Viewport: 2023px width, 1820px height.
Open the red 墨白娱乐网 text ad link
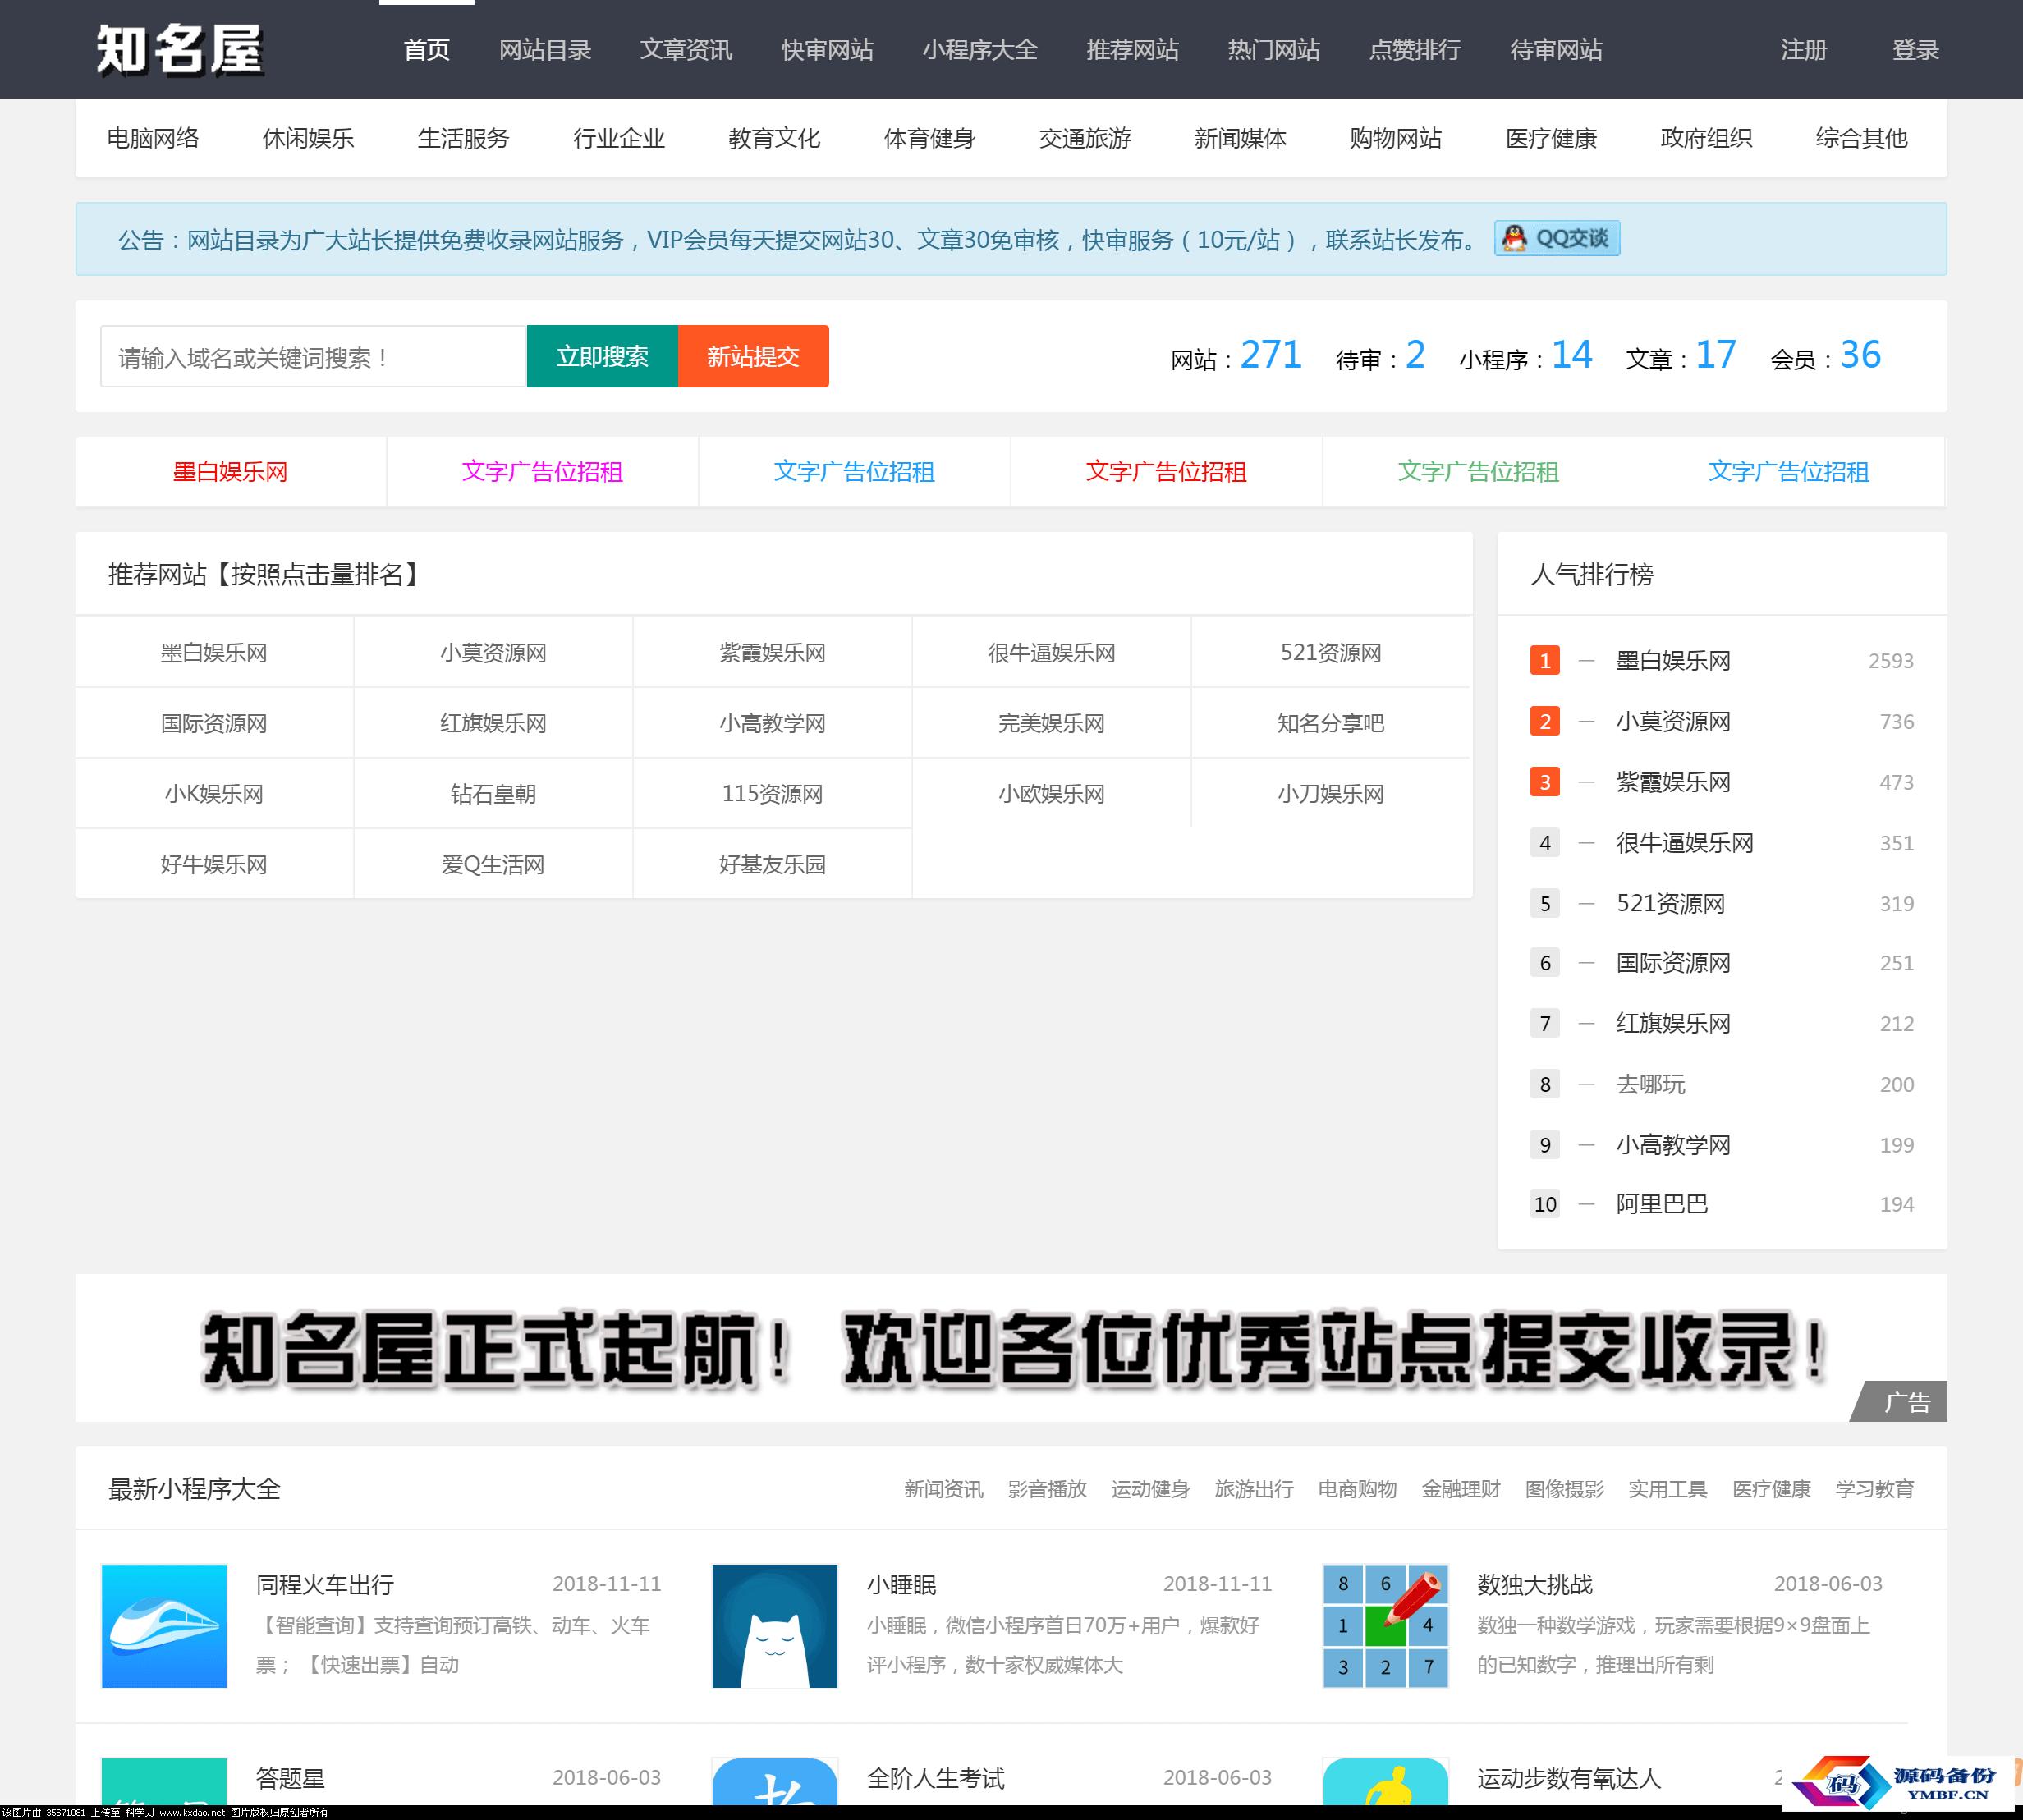click(230, 471)
